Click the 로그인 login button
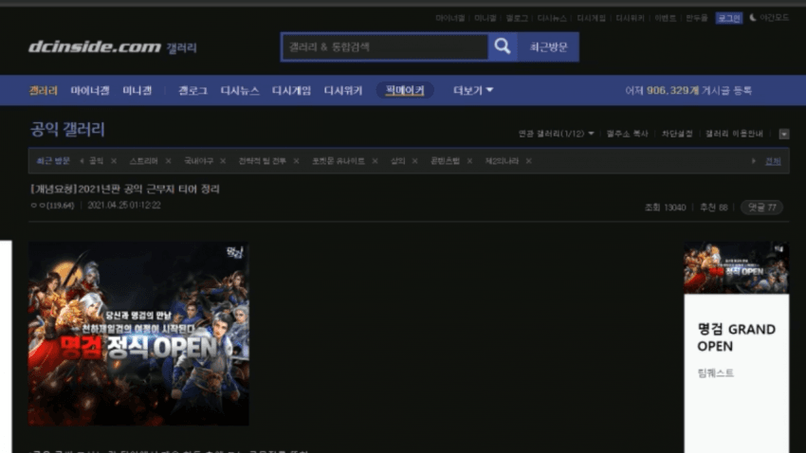 [x=729, y=18]
